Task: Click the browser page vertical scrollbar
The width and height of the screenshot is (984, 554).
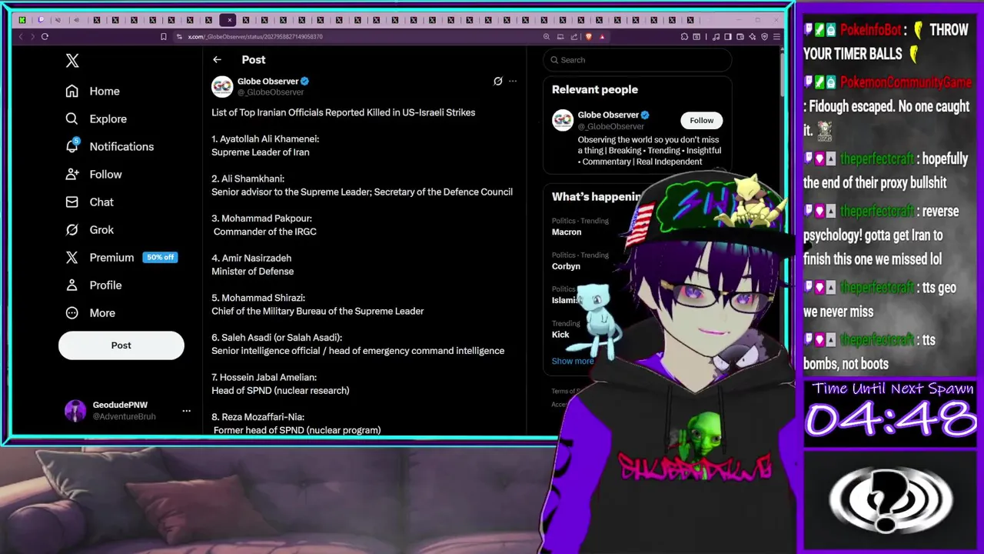Action: pyautogui.click(x=781, y=73)
